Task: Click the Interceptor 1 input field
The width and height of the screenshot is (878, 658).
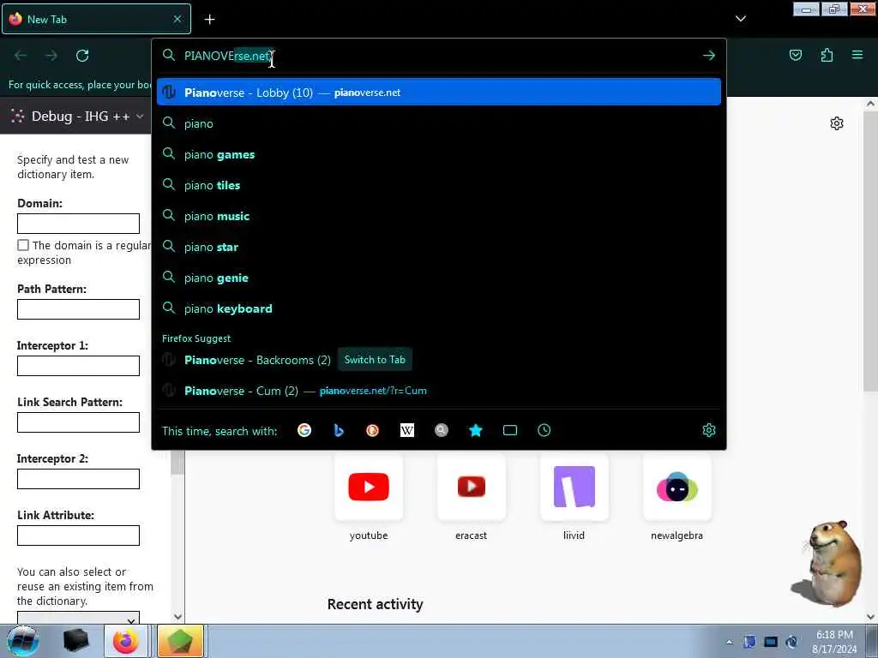Action: coord(78,365)
